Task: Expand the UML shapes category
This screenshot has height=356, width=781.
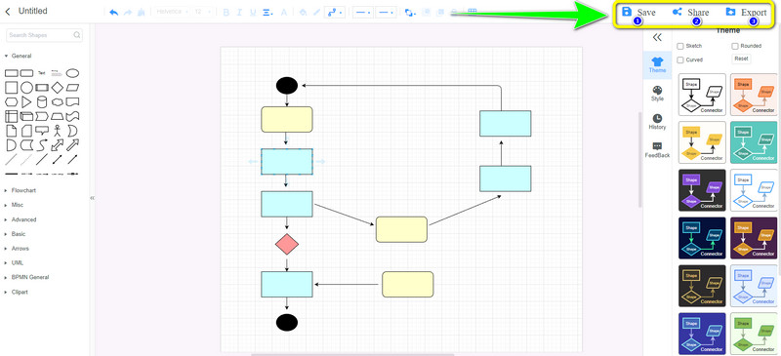Action: point(17,263)
